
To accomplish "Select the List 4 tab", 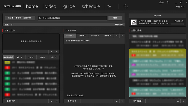I will tap(42, 57).
